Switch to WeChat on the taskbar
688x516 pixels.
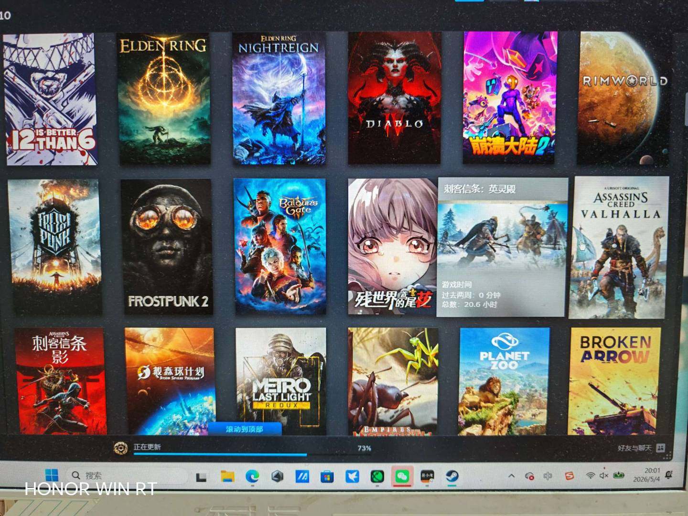(x=403, y=476)
